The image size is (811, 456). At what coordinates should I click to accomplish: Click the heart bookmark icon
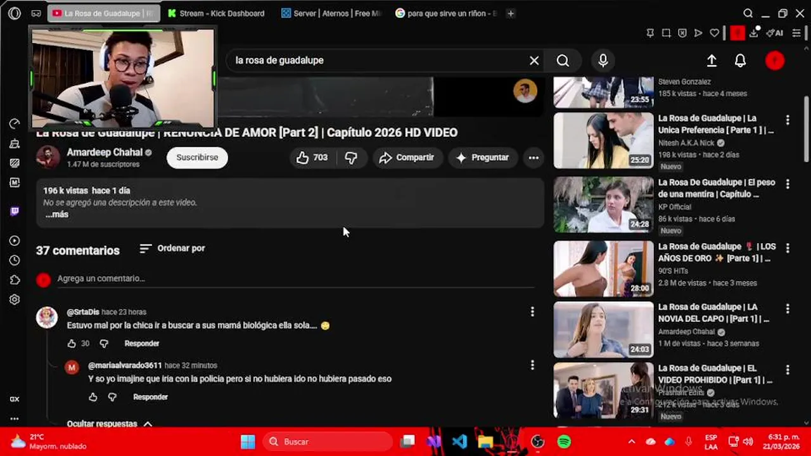[715, 33]
